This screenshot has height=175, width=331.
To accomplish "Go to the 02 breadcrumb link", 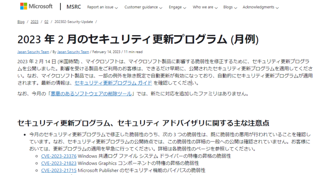I will coord(46,22).
